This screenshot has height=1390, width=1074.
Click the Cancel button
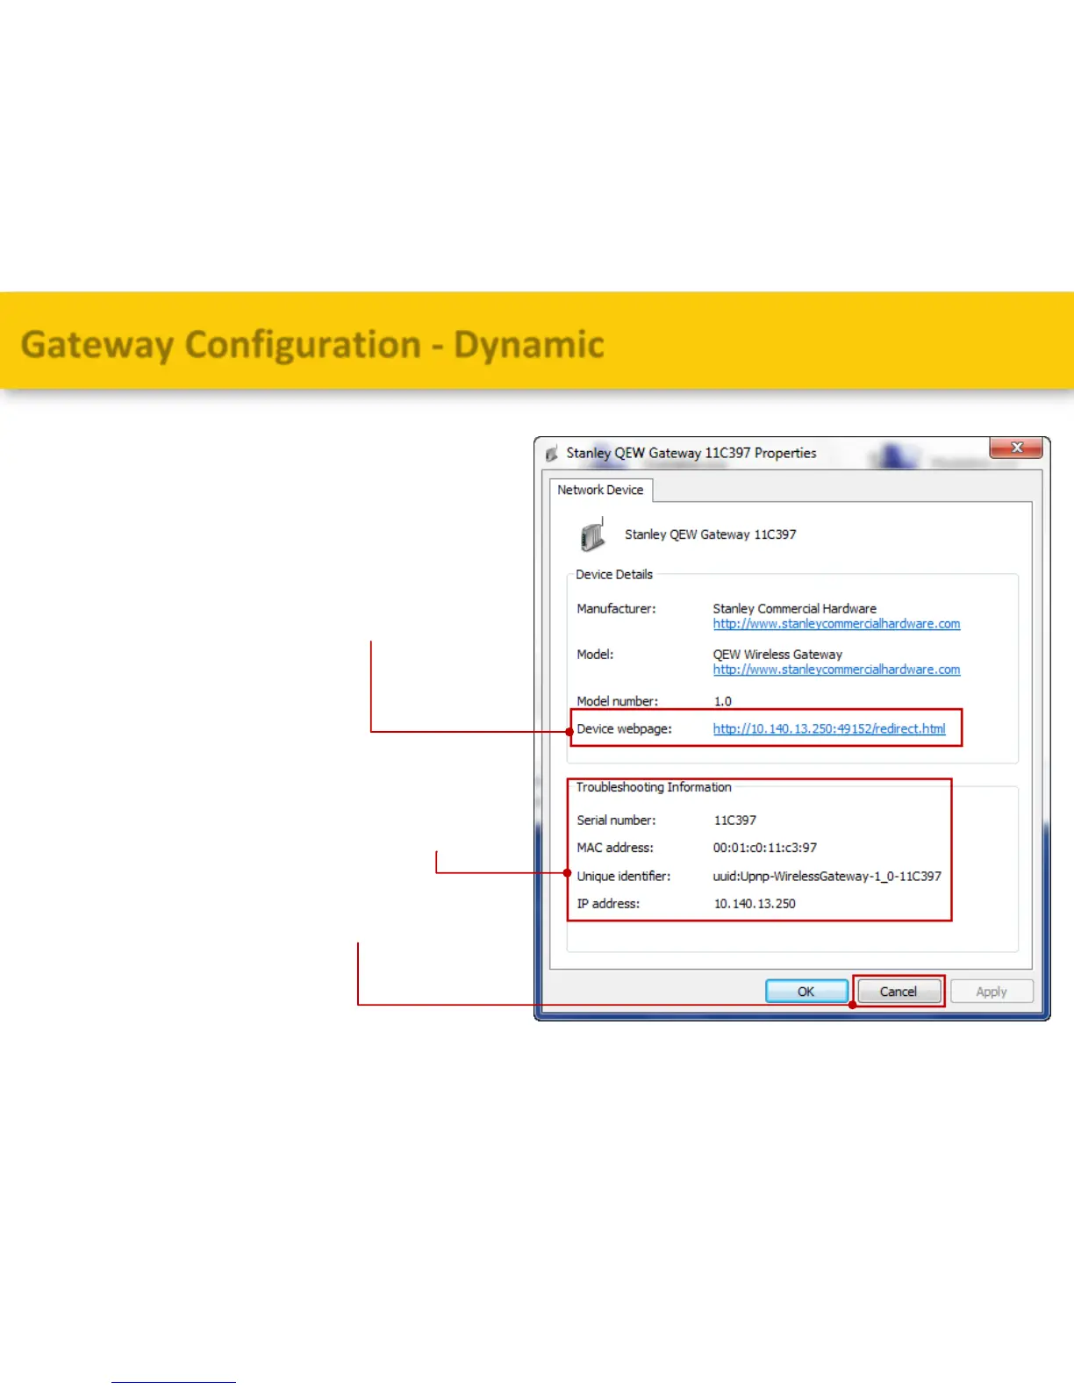899,992
